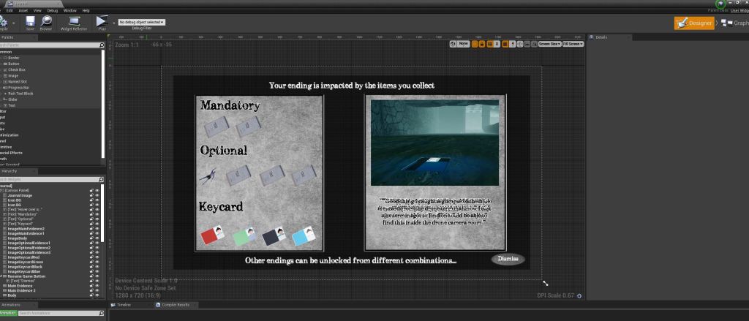Click the Browse magnifier icon
Image resolution: width=749 pixels, height=321 pixels.
pos(46,21)
